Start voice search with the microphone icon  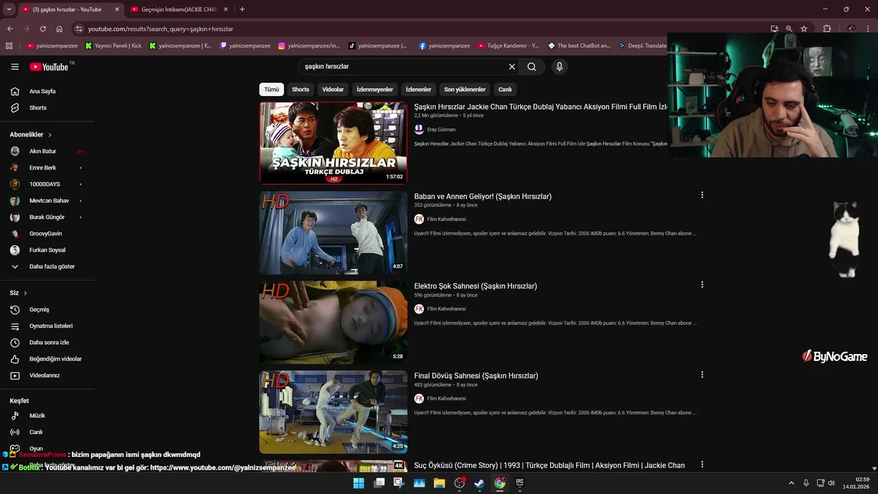tap(560, 67)
